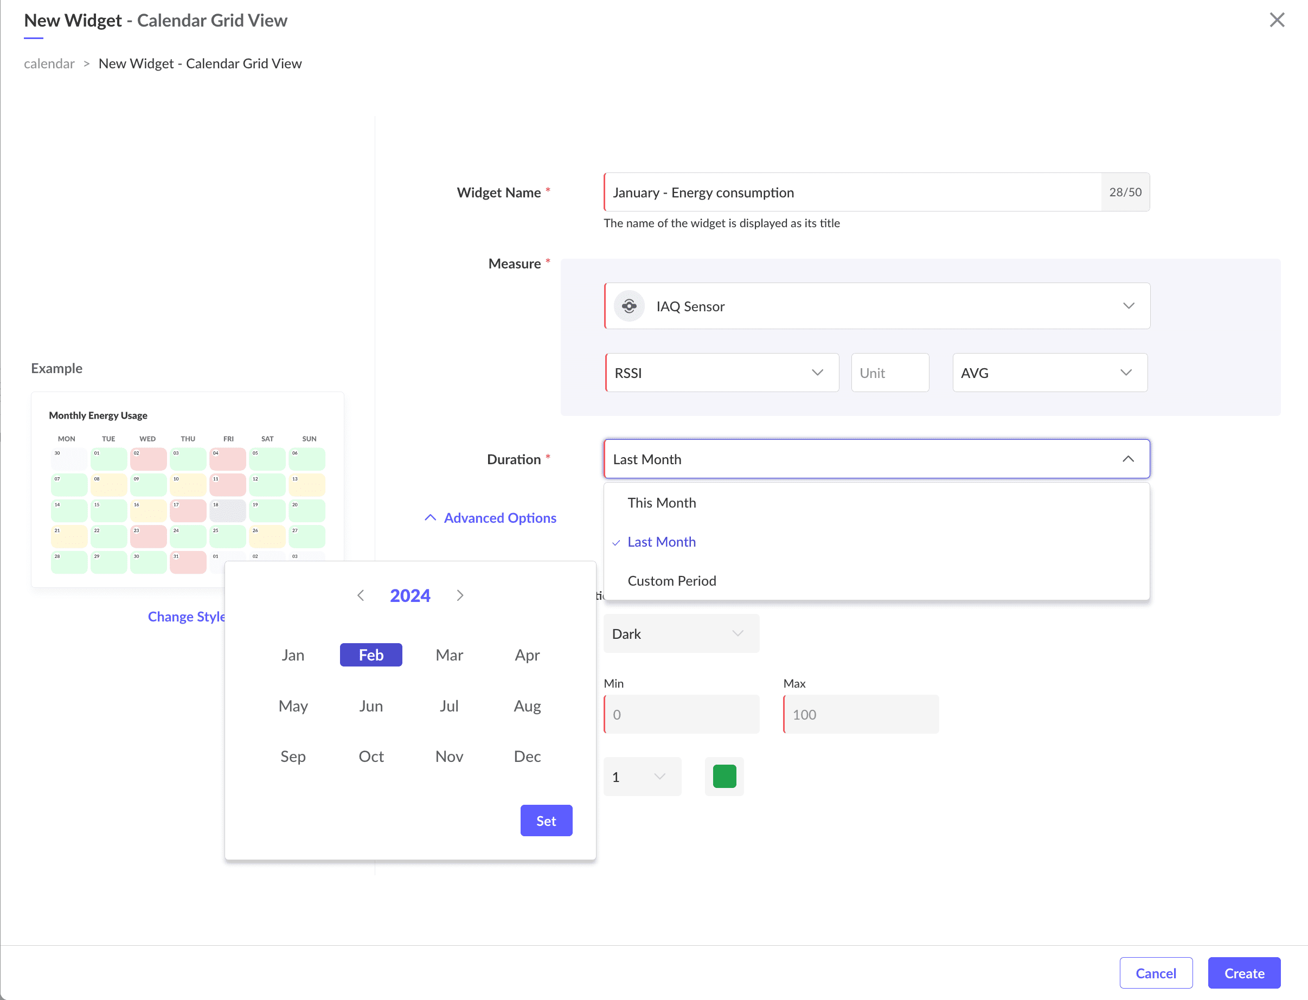This screenshot has height=1000, width=1308.
Task: Click the IAQ Sensor icon
Action: pyautogui.click(x=629, y=306)
